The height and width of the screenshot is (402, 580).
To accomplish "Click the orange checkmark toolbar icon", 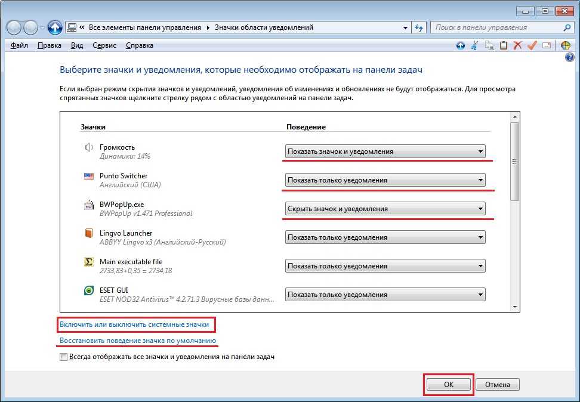I will (x=532, y=45).
